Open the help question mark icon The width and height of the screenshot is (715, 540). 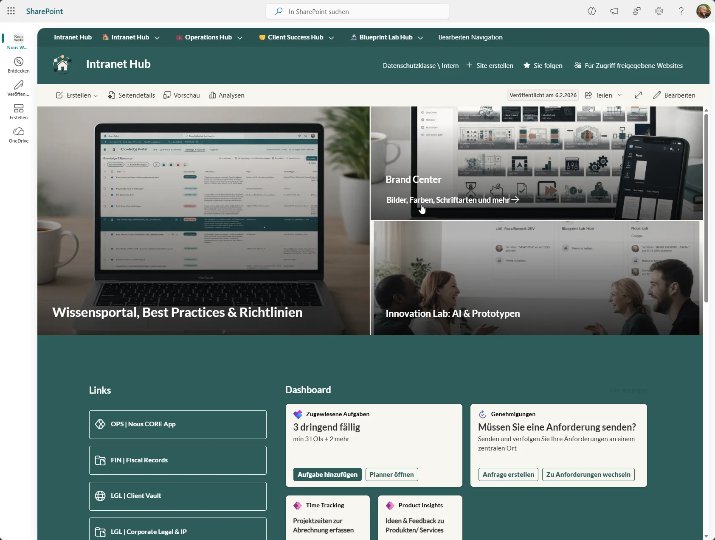[681, 11]
